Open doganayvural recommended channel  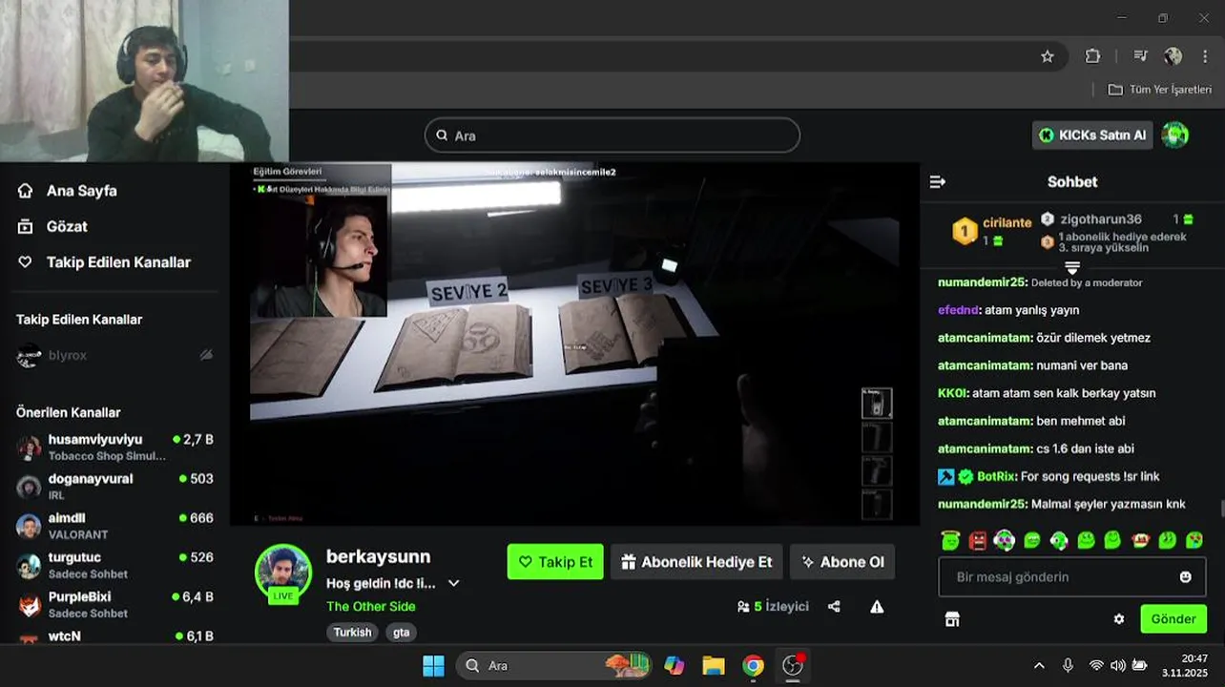[114, 486]
